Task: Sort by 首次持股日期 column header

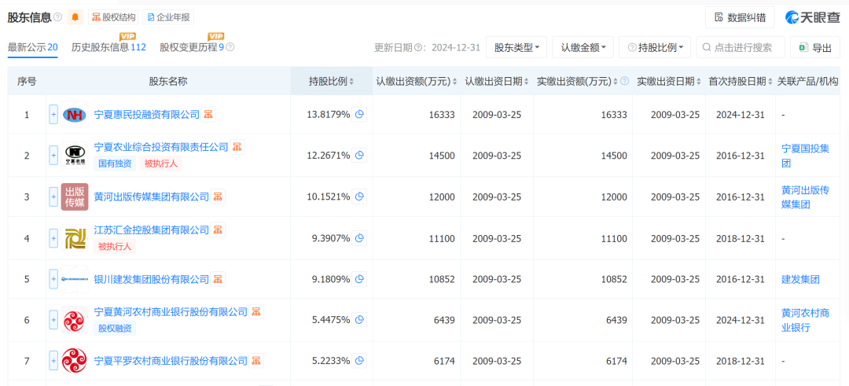Action: (x=741, y=81)
